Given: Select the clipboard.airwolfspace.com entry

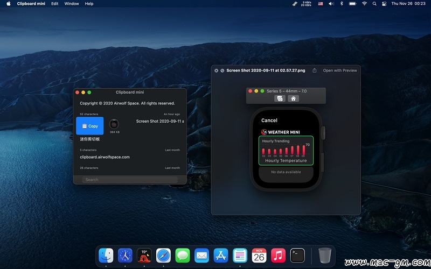Looking at the screenshot, I should (105, 157).
